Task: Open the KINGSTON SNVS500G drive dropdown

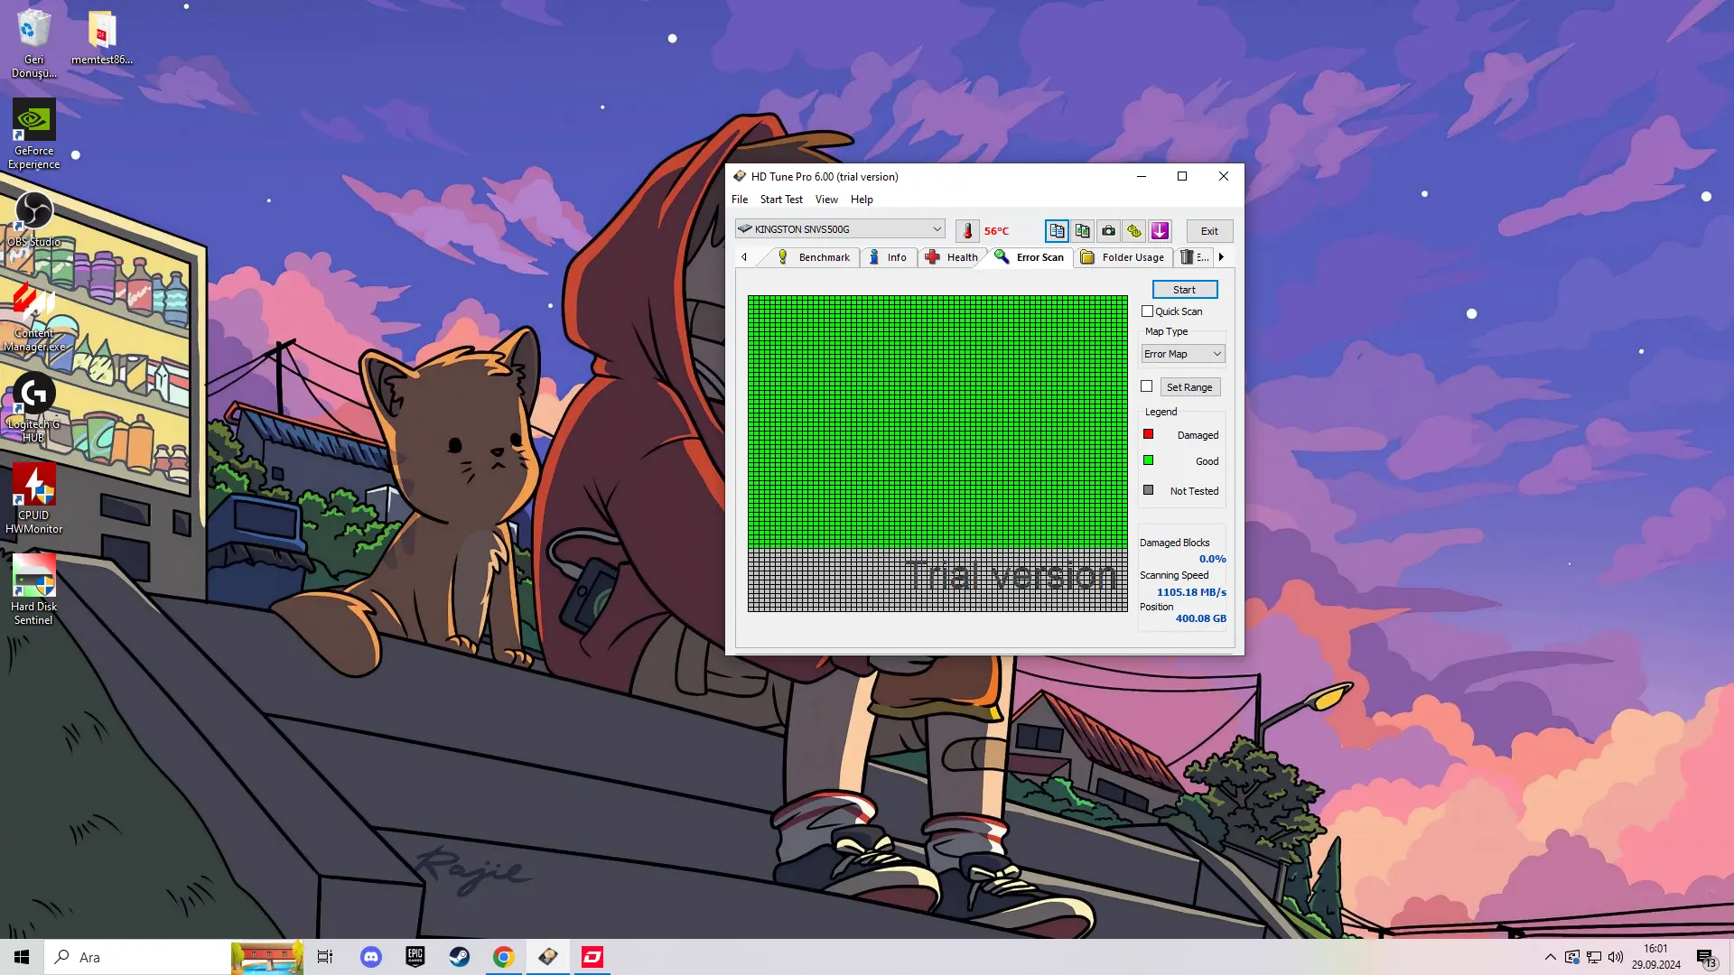Action: [x=840, y=229]
